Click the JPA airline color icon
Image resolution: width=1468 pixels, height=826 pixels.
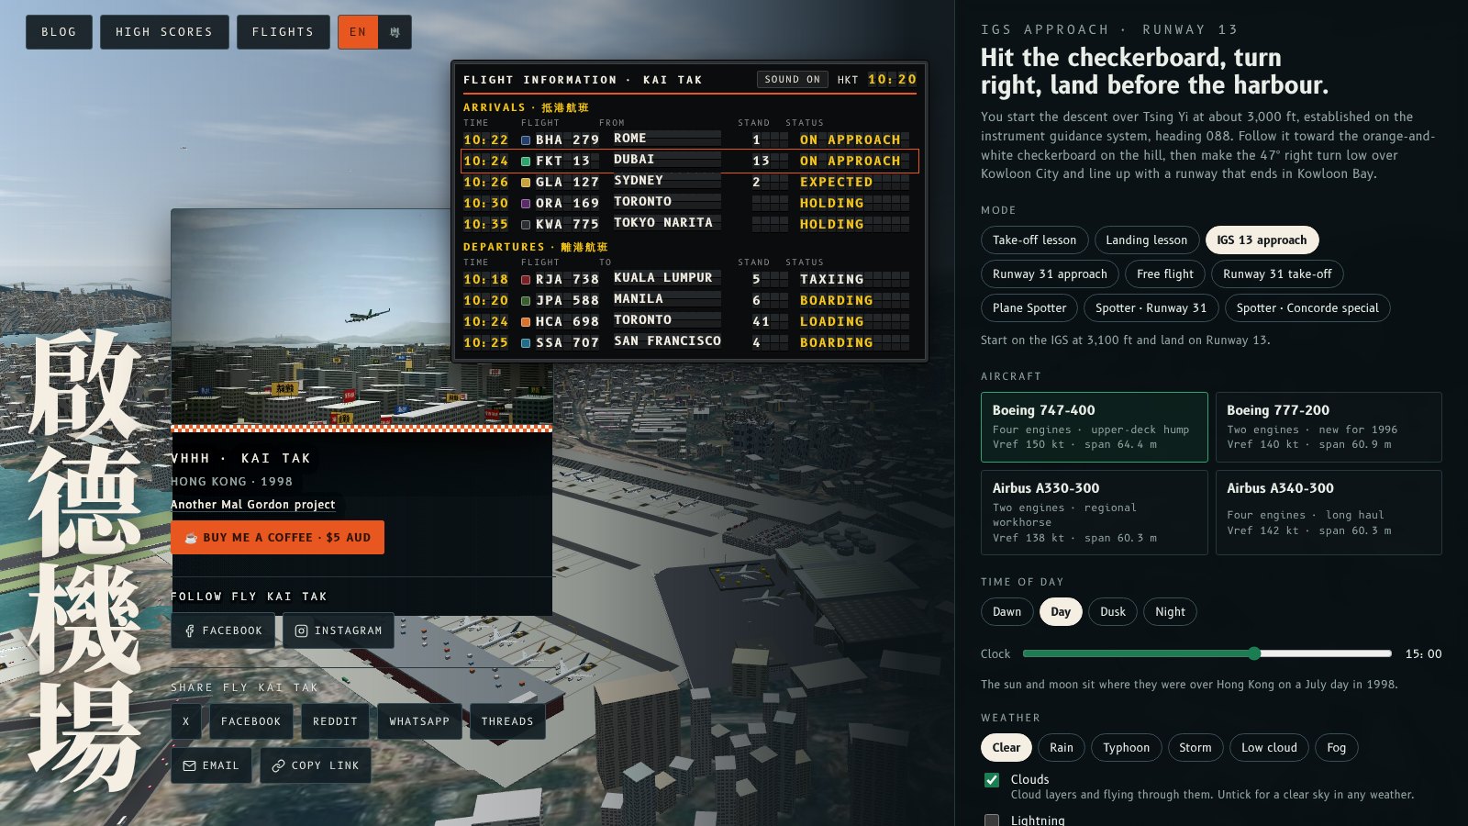(x=526, y=301)
